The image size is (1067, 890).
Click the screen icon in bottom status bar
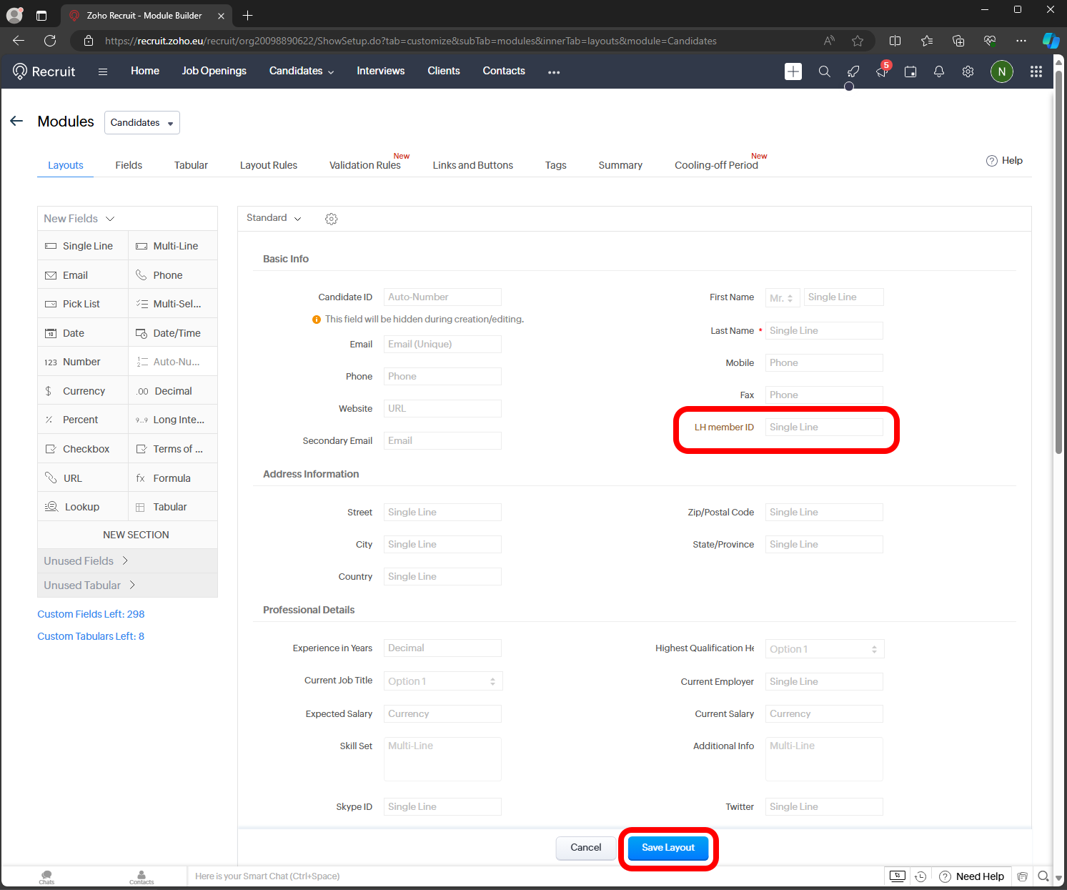(x=897, y=876)
